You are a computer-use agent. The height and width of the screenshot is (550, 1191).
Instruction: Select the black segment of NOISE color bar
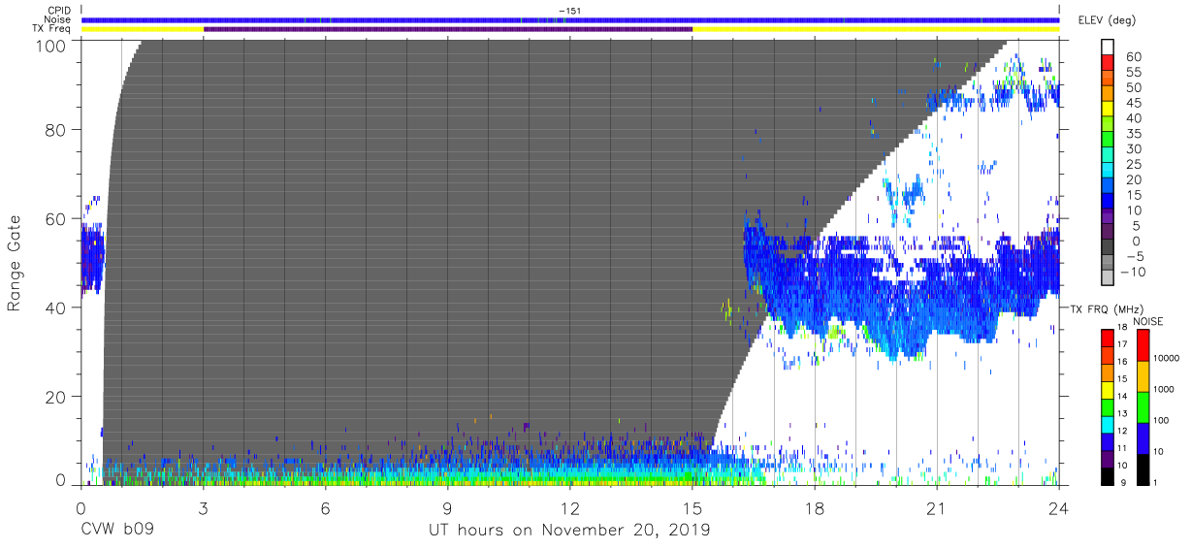(1143, 469)
